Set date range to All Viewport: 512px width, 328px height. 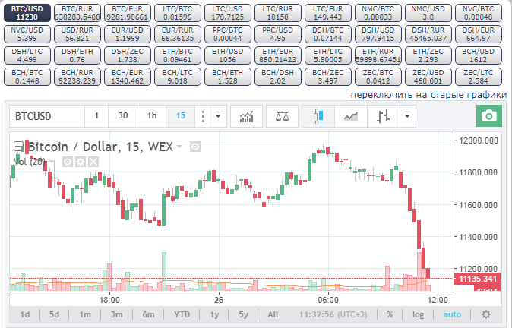coord(273,314)
